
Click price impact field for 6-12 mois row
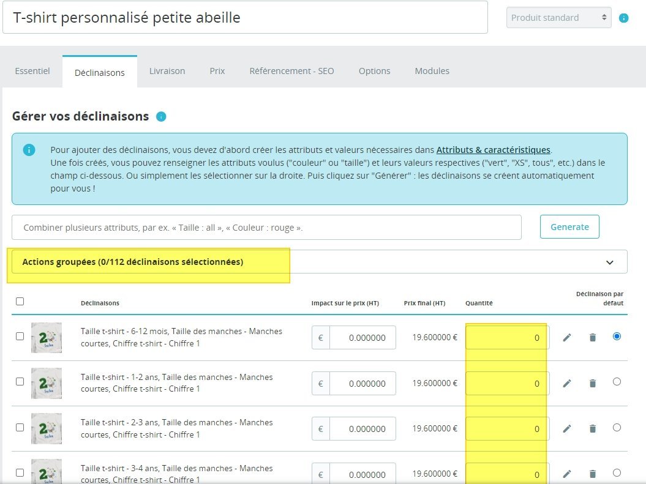pyautogui.click(x=362, y=338)
